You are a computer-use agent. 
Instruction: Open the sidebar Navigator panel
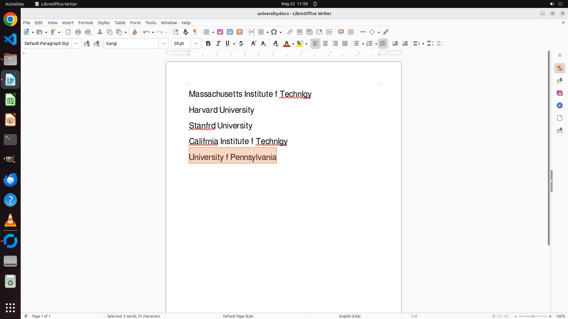pos(559,105)
